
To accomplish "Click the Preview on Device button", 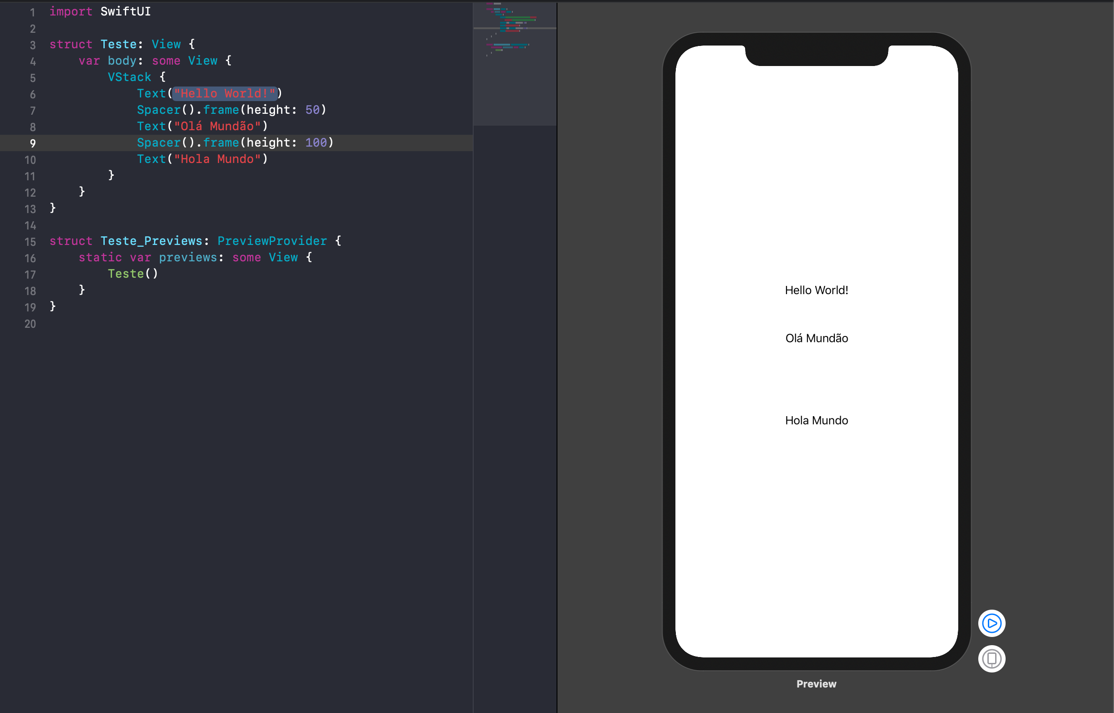I will 991,658.
